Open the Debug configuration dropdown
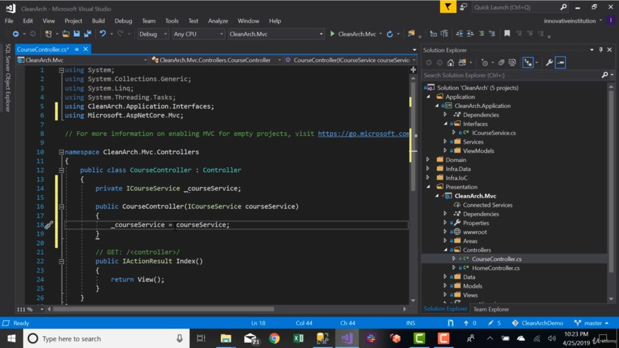The image size is (619, 348). [153, 34]
